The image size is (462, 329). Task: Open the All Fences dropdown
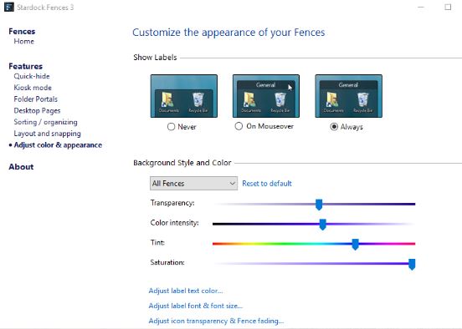pos(193,184)
